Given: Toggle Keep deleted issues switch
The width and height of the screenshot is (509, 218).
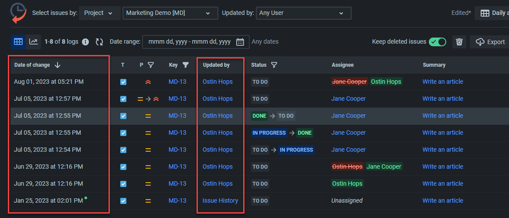Looking at the screenshot, I should pyautogui.click(x=437, y=42).
